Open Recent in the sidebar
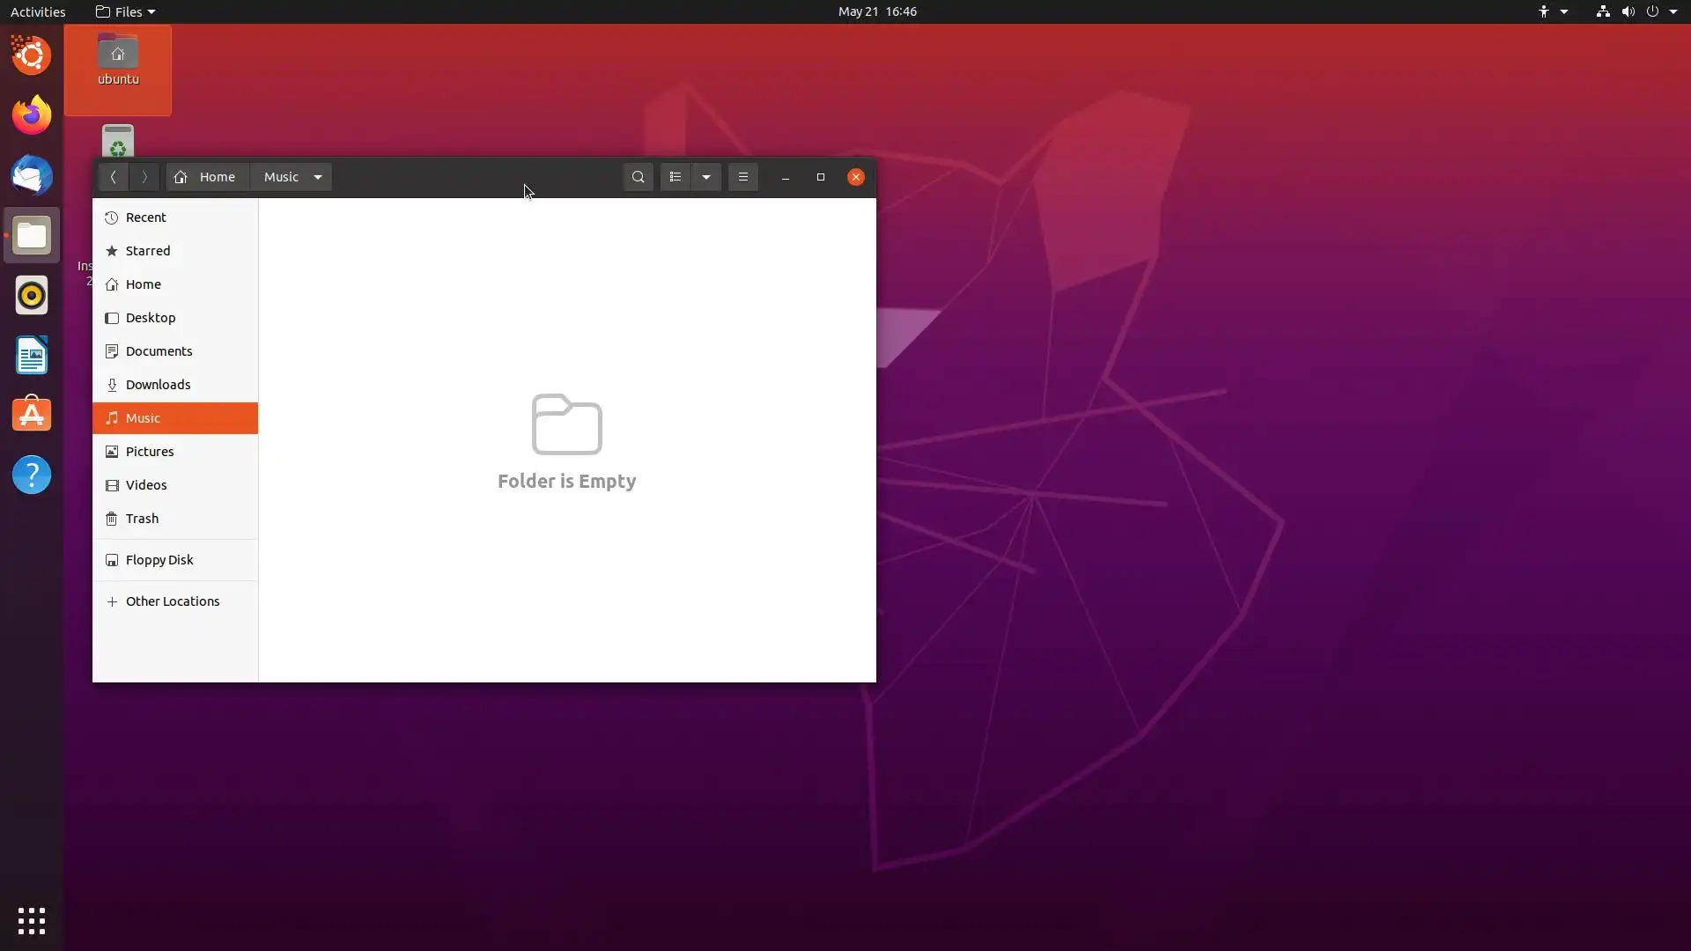The height and width of the screenshot is (951, 1691). click(x=146, y=217)
